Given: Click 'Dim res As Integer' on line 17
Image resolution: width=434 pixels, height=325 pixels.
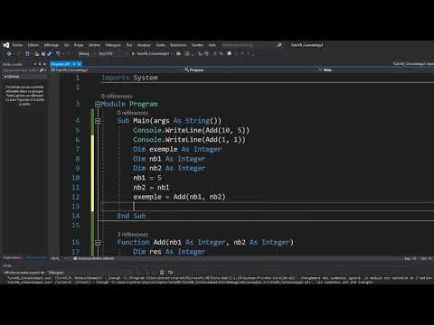Looking at the screenshot, I should 169,252.
